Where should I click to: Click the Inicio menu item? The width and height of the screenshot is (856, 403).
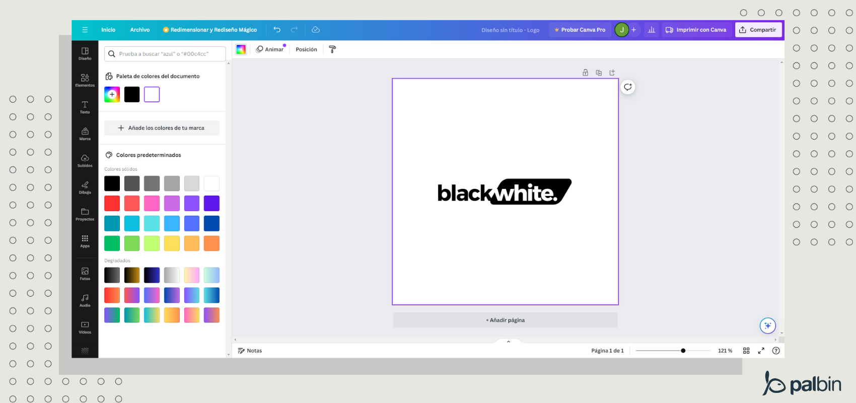(x=108, y=30)
